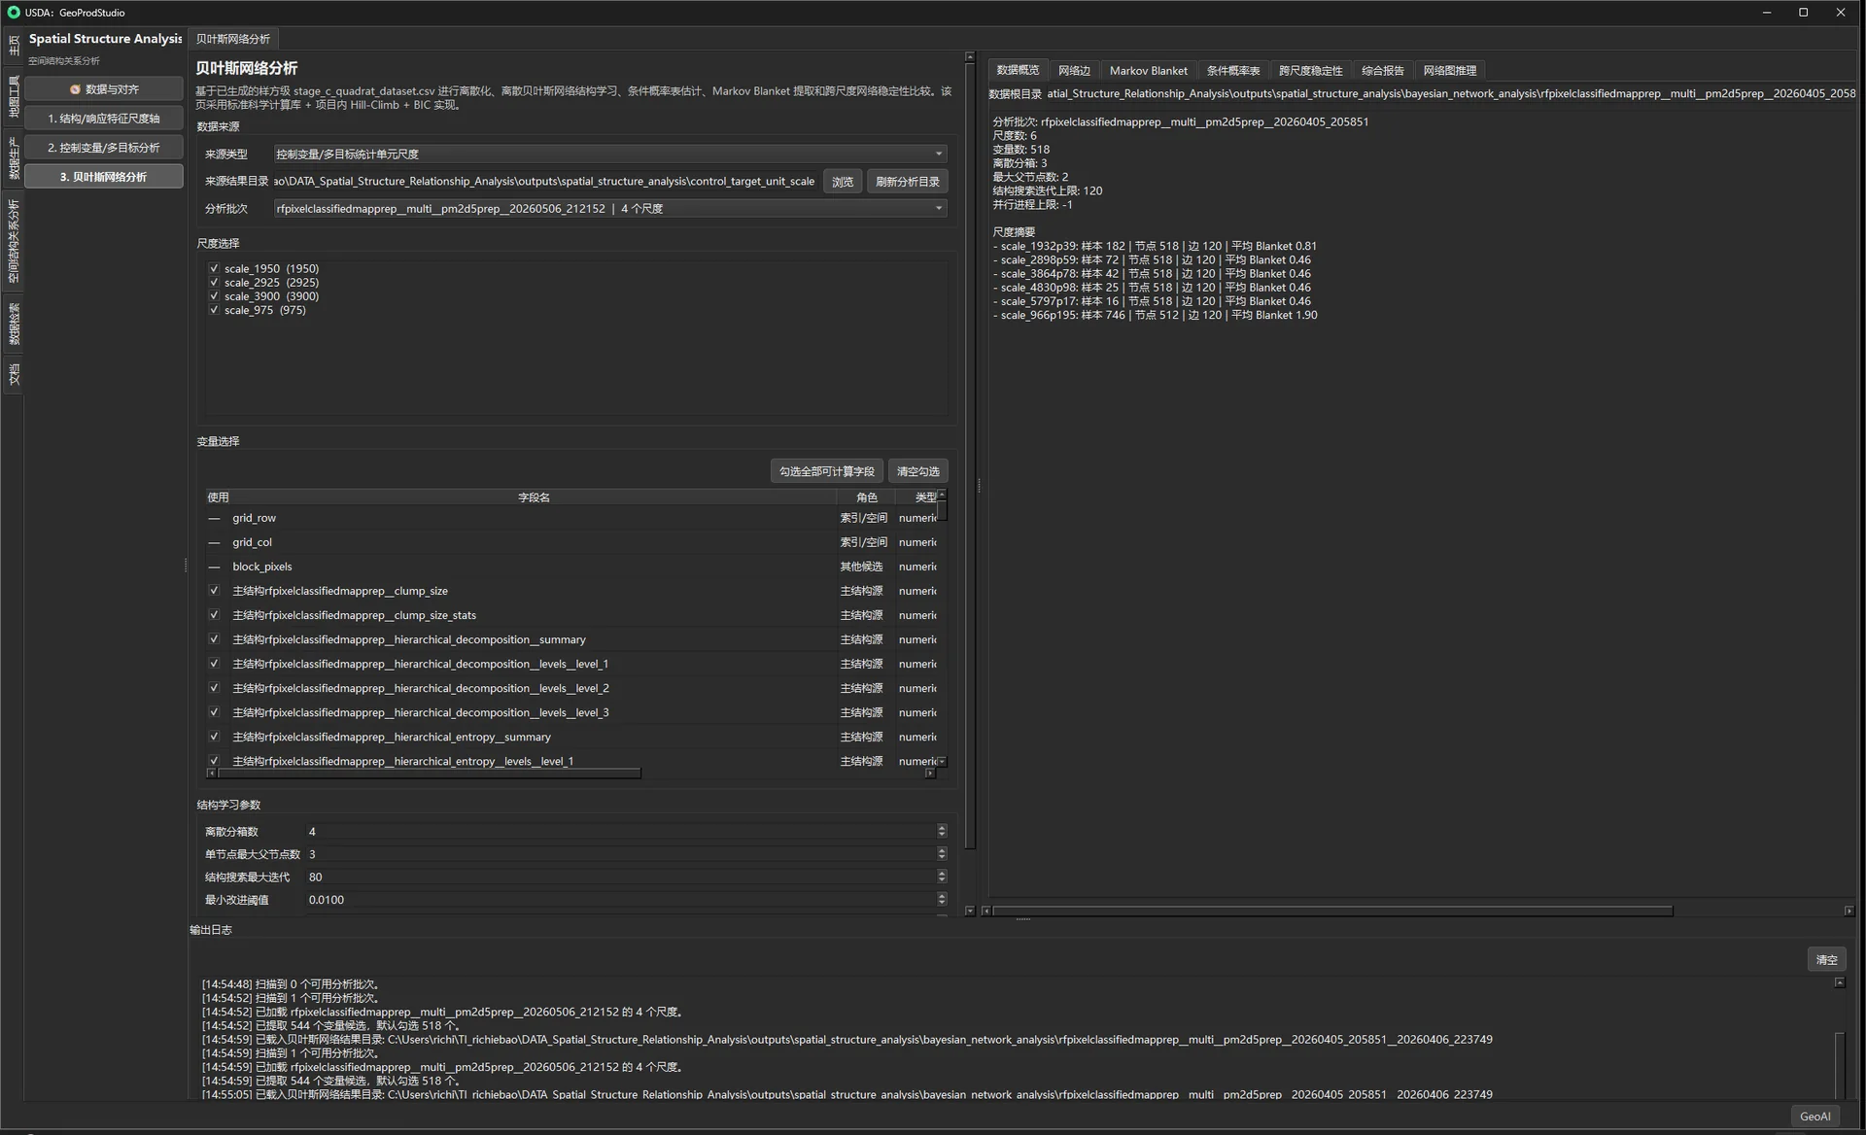Viewport: 1866px width, 1135px height.
Task: Click the 最小改进阈值 value field
Action: (620, 900)
